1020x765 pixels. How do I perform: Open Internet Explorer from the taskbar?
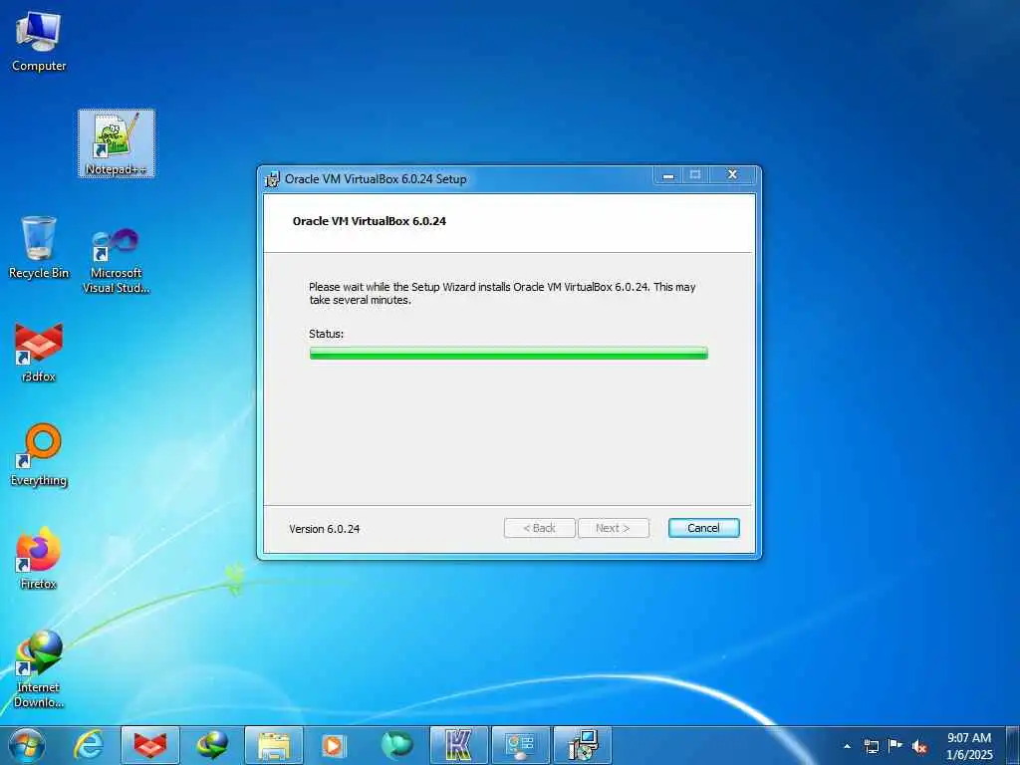tap(88, 745)
